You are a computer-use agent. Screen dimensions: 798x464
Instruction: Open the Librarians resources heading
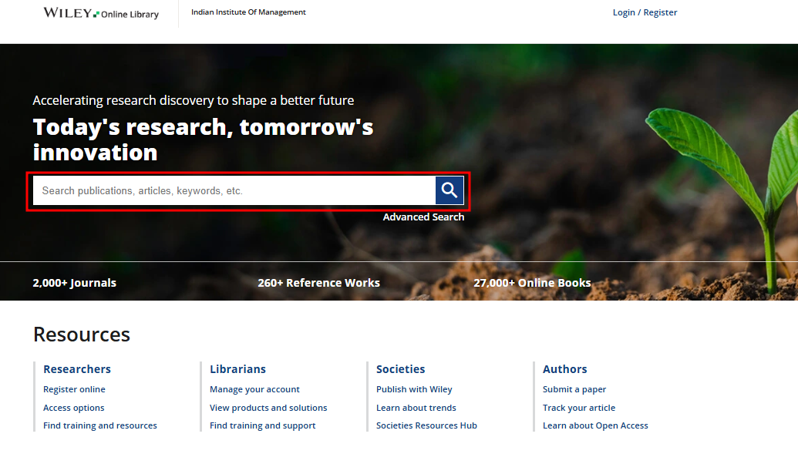[237, 369]
